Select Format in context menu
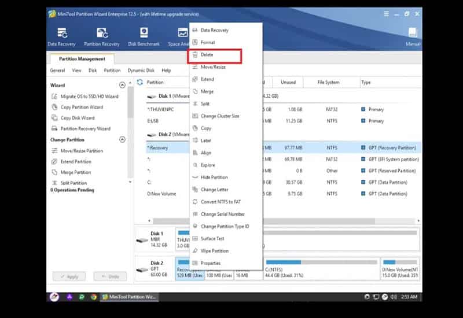This screenshot has width=463, height=318. coord(226,42)
